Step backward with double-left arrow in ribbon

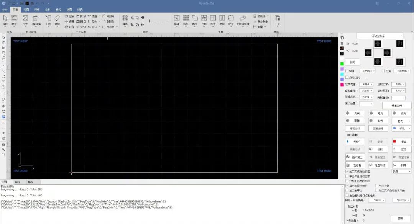pyautogui.click(x=143, y=17)
